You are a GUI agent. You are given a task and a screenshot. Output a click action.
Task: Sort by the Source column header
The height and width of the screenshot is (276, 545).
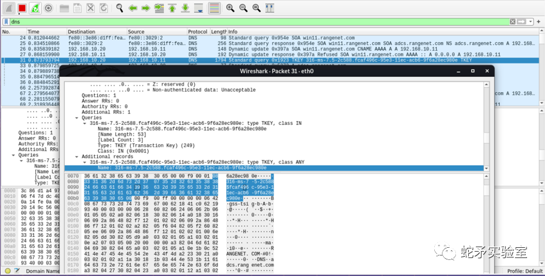[157, 31]
